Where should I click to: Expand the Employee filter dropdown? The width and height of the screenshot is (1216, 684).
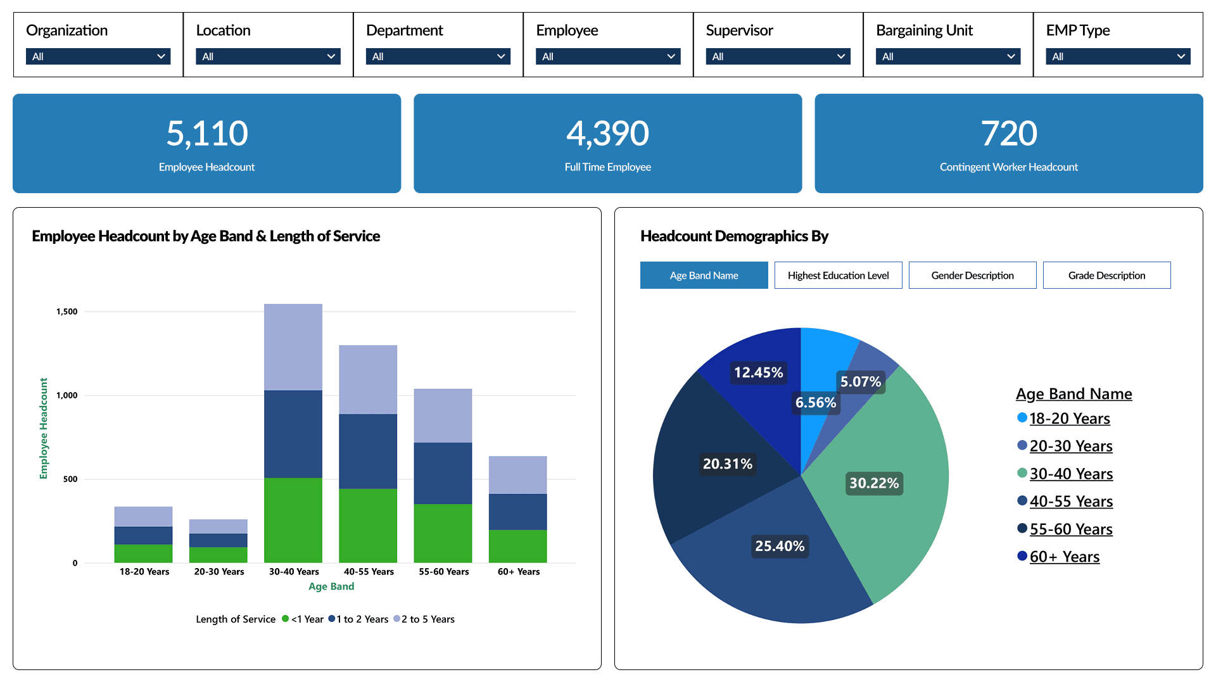pos(607,56)
